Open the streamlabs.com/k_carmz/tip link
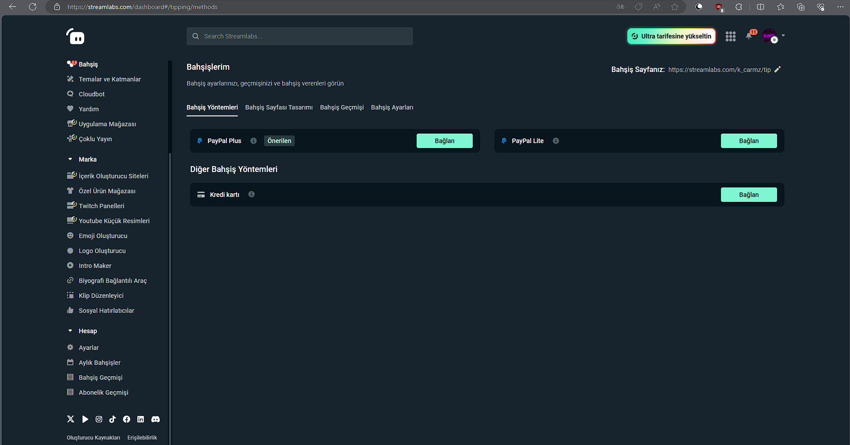This screenshot has height=445, width=850. 720,70
